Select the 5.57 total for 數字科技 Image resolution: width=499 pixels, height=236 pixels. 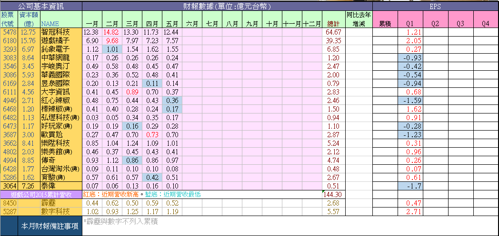pyautogui.click(x=334, y=212)
